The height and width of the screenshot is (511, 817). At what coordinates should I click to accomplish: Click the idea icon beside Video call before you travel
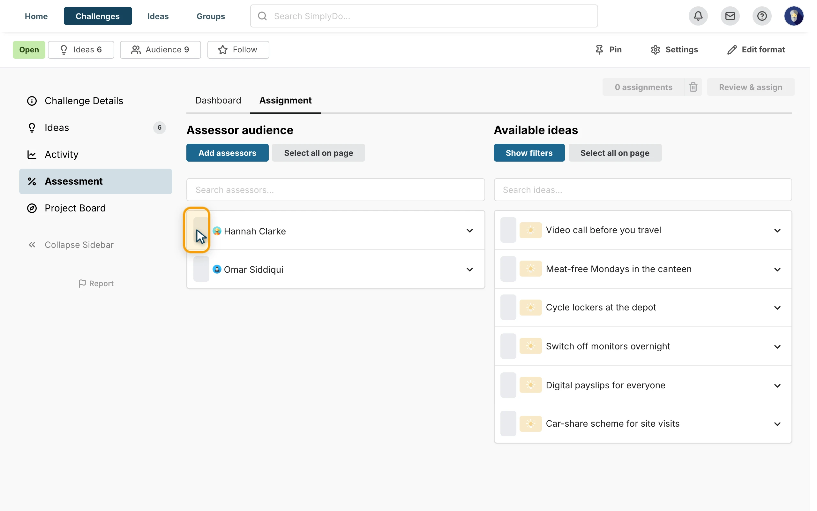tap(530, 230)
